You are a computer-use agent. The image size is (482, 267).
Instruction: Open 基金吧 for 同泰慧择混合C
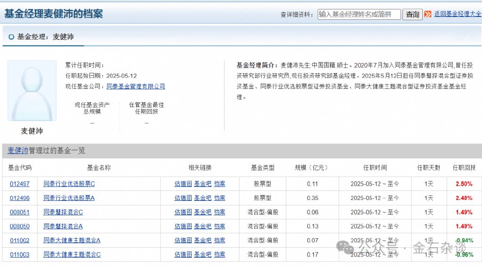pos(203,212)
